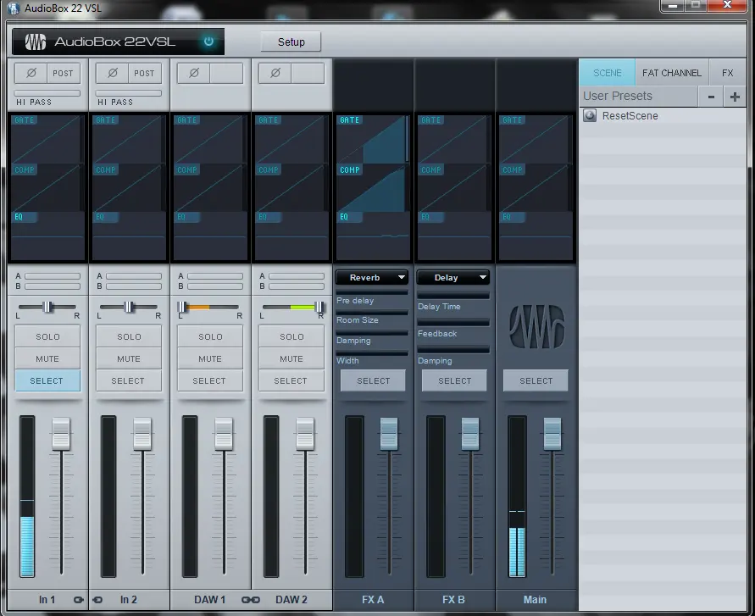Click the In 1 HI PASS slider

tap(47, 93)
